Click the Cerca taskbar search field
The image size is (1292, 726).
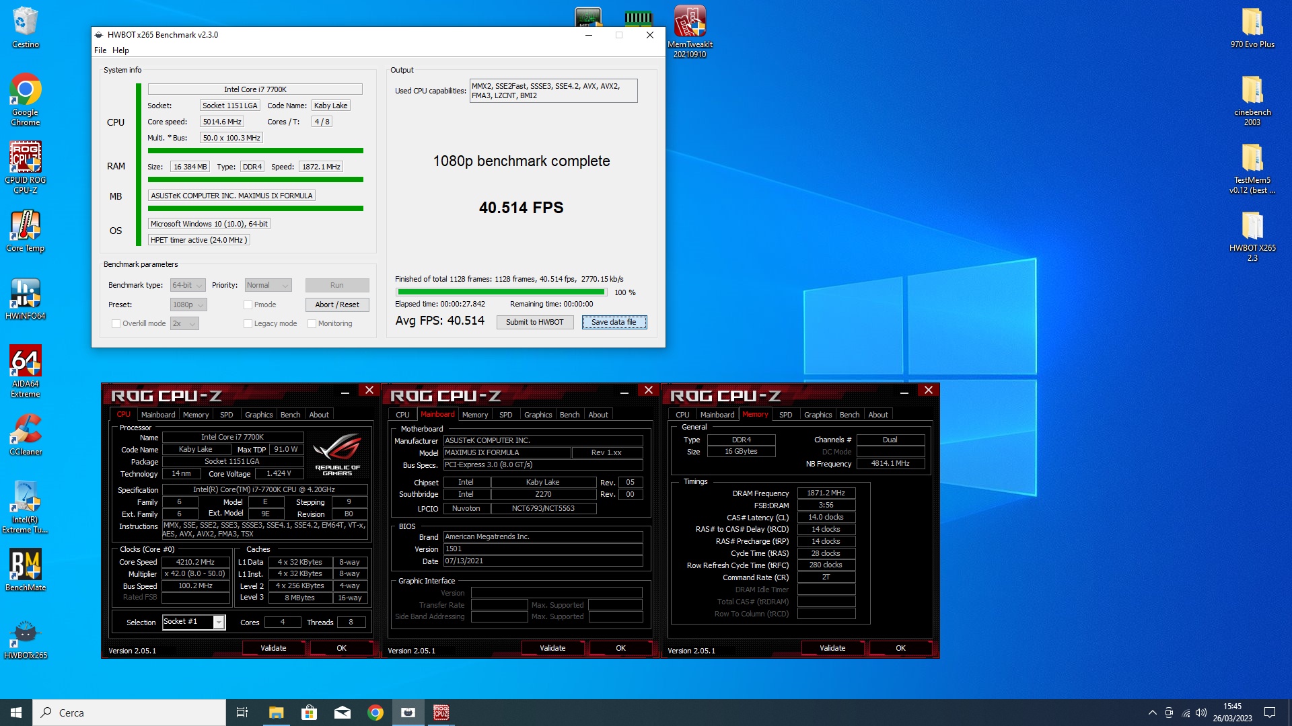point(129,713)
